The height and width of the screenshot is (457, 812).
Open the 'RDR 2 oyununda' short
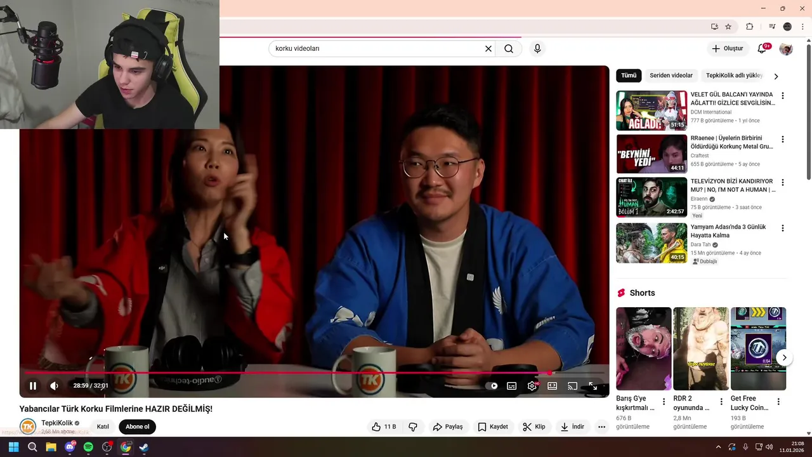701,348
